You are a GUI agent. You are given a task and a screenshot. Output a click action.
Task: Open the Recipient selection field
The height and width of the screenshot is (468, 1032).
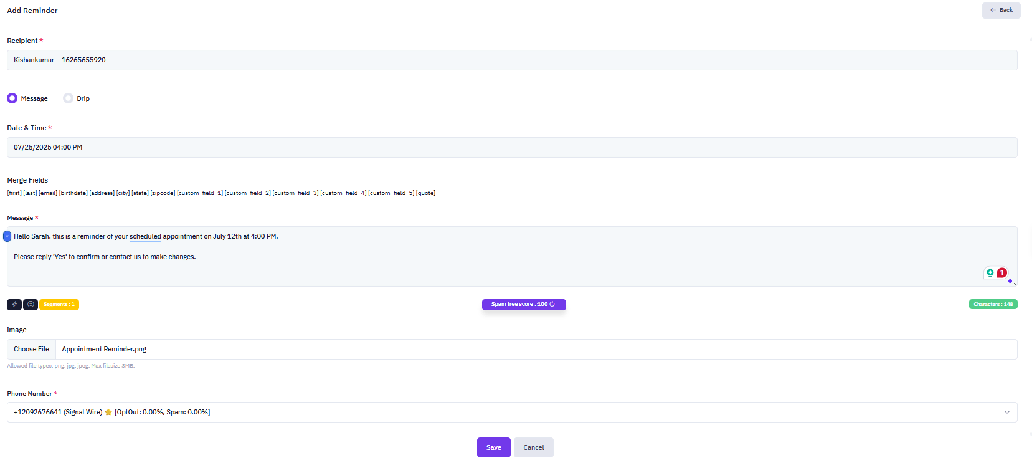tap(511, 60)
